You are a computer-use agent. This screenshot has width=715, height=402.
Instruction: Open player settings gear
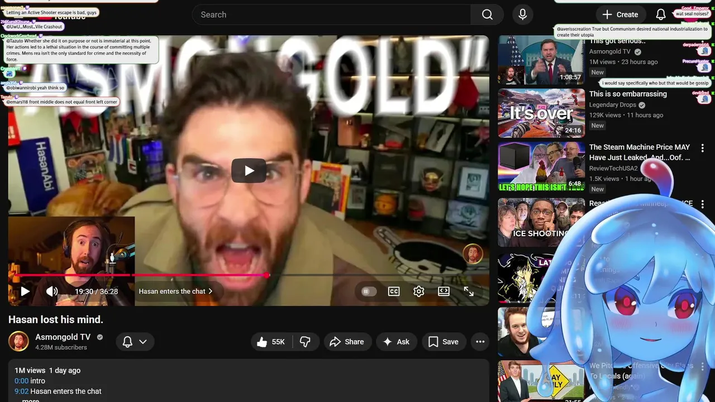tap(419, 291)
